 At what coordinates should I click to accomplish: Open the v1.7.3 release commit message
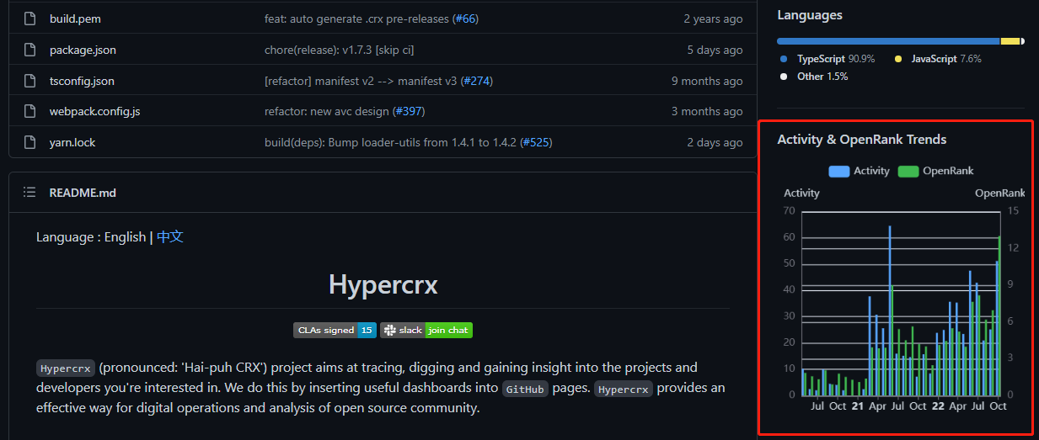pos(339,50)
